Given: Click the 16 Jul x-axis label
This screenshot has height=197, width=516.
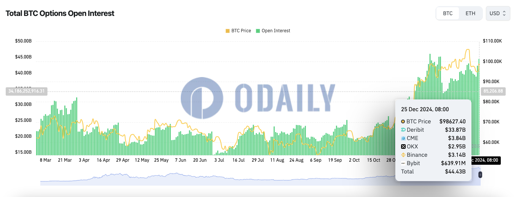Looking at the screenshot, I should pos(238,160).
